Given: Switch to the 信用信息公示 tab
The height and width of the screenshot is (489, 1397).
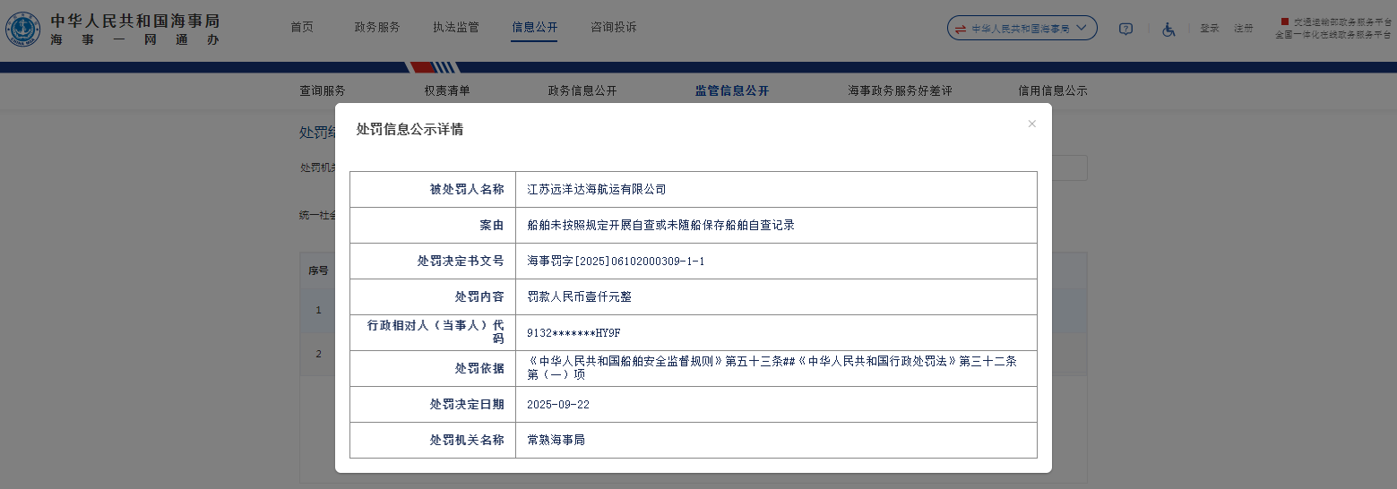Looking at the screenshot, I should point(1053,90).
